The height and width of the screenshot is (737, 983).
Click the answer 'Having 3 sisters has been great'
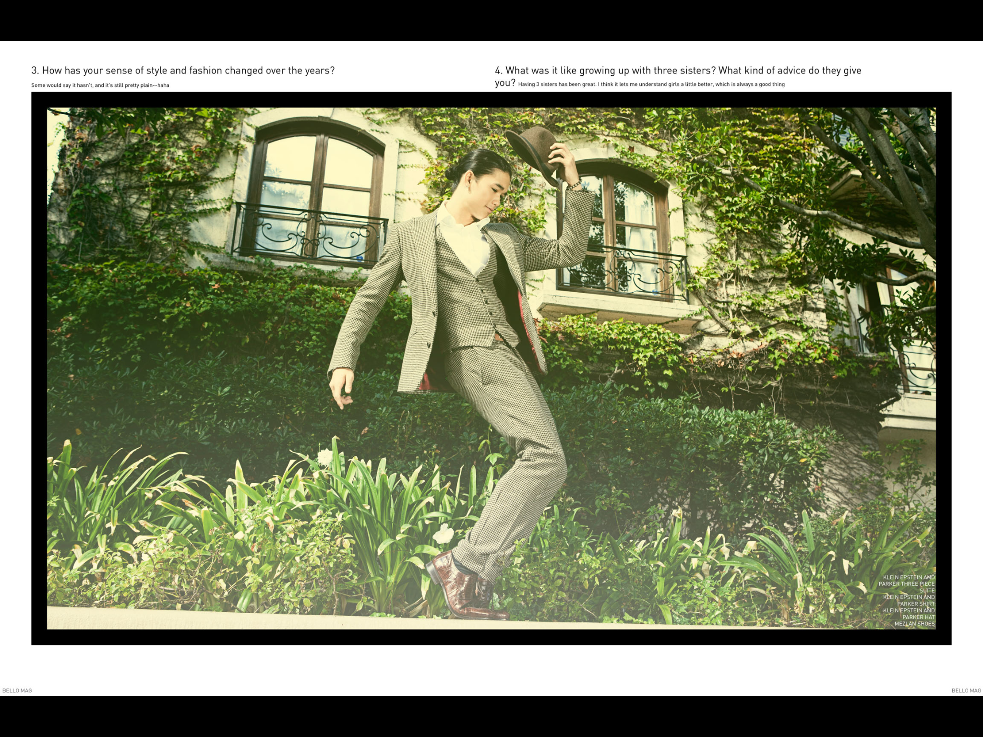pyautogui.click(x=651, y=84)
